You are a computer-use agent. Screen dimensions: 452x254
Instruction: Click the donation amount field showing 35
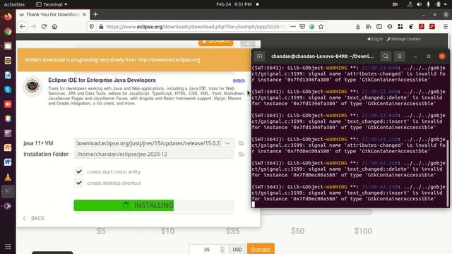(x=206, y=249)
